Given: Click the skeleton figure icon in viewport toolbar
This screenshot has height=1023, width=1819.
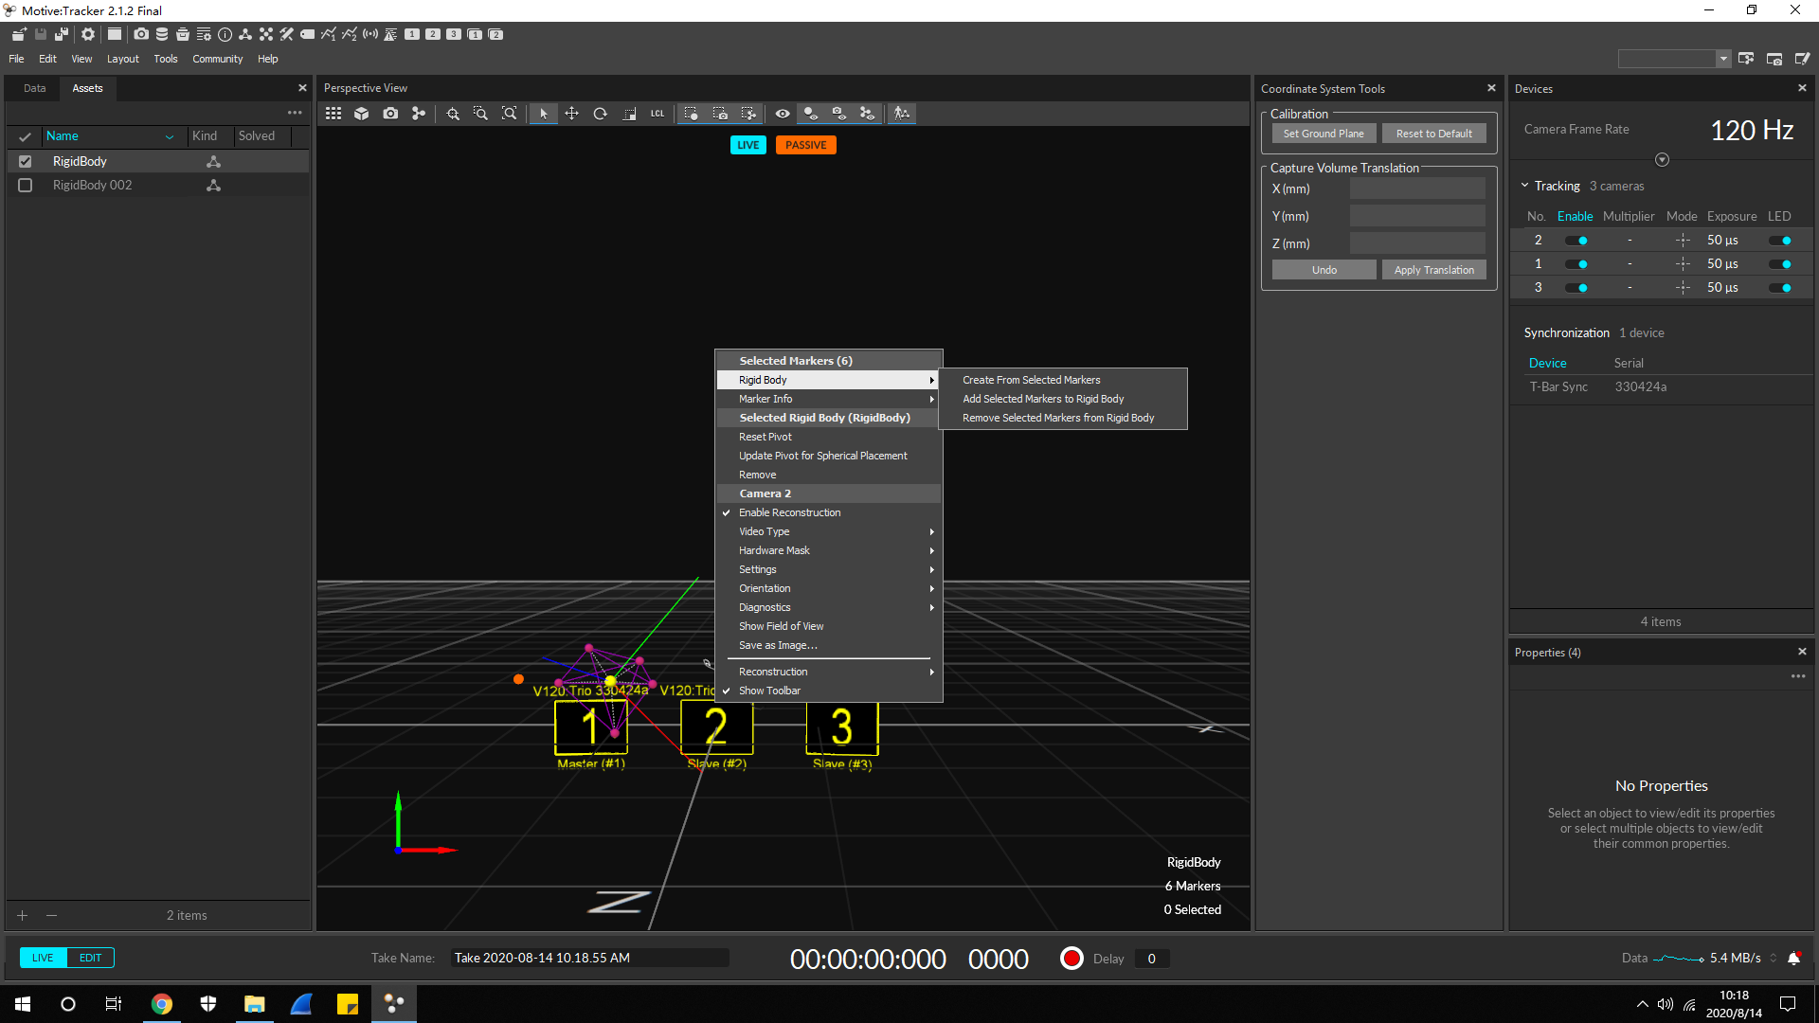Looking at the screenshot, I should tap(902, 114).
